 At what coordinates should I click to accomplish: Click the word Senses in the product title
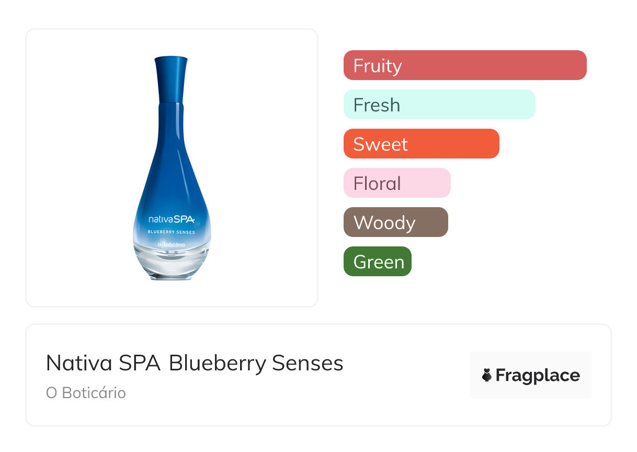[x=308, y=363]
